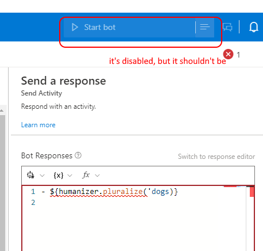Viewport: 263px width, 251px height.
Task: Open the fx prebuilt functions dropdown
Action: (x=91, y=175)
